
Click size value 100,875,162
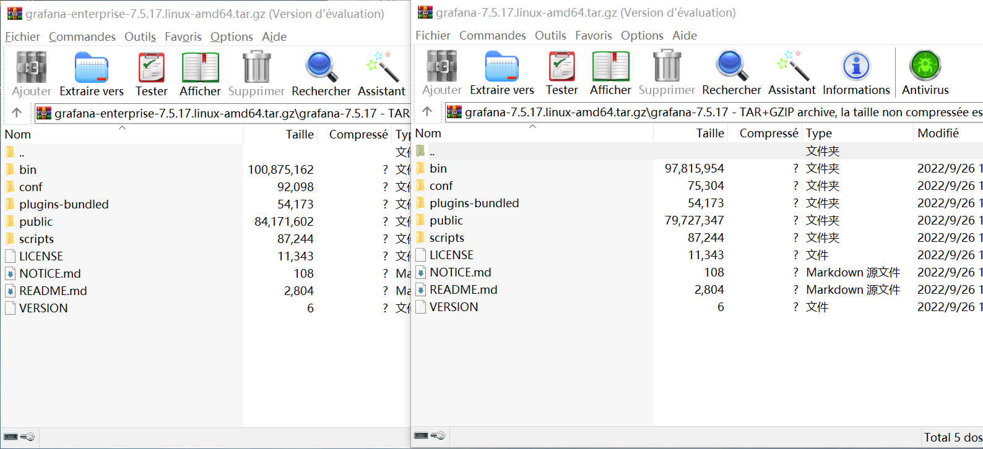click(x=280, y=169)
